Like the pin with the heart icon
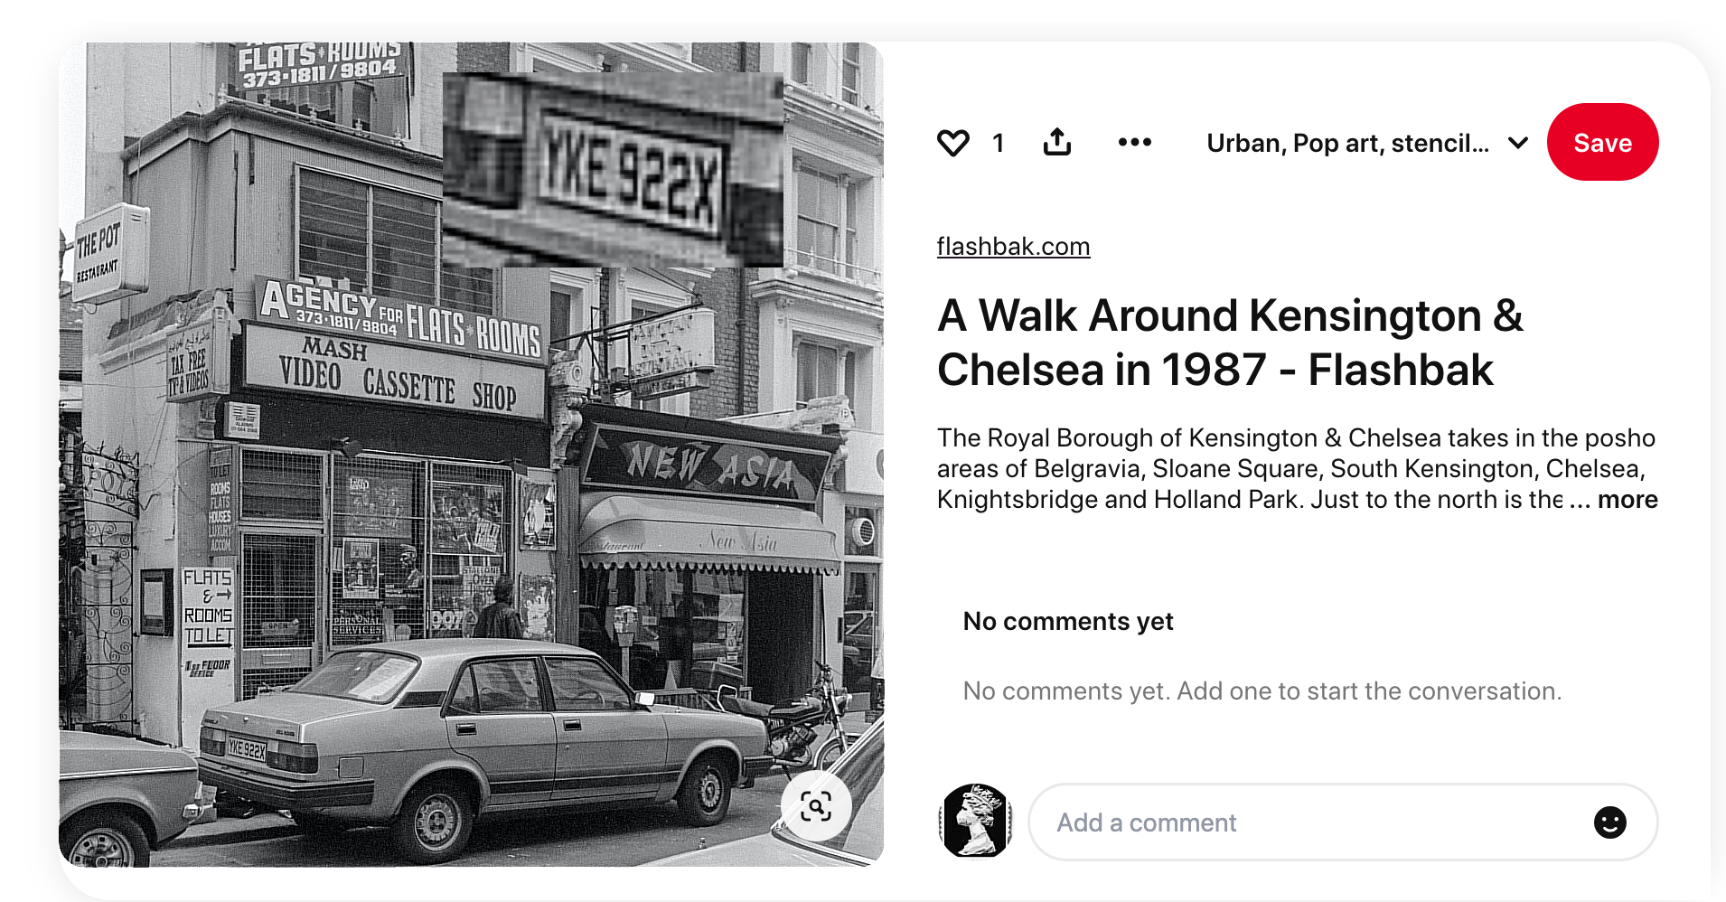1726x902 pixels. coord(952,143)
